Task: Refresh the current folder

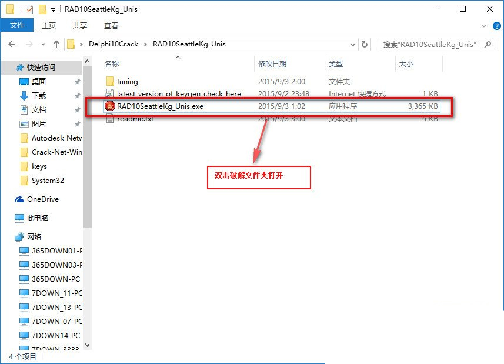Action: pos(364,44)
